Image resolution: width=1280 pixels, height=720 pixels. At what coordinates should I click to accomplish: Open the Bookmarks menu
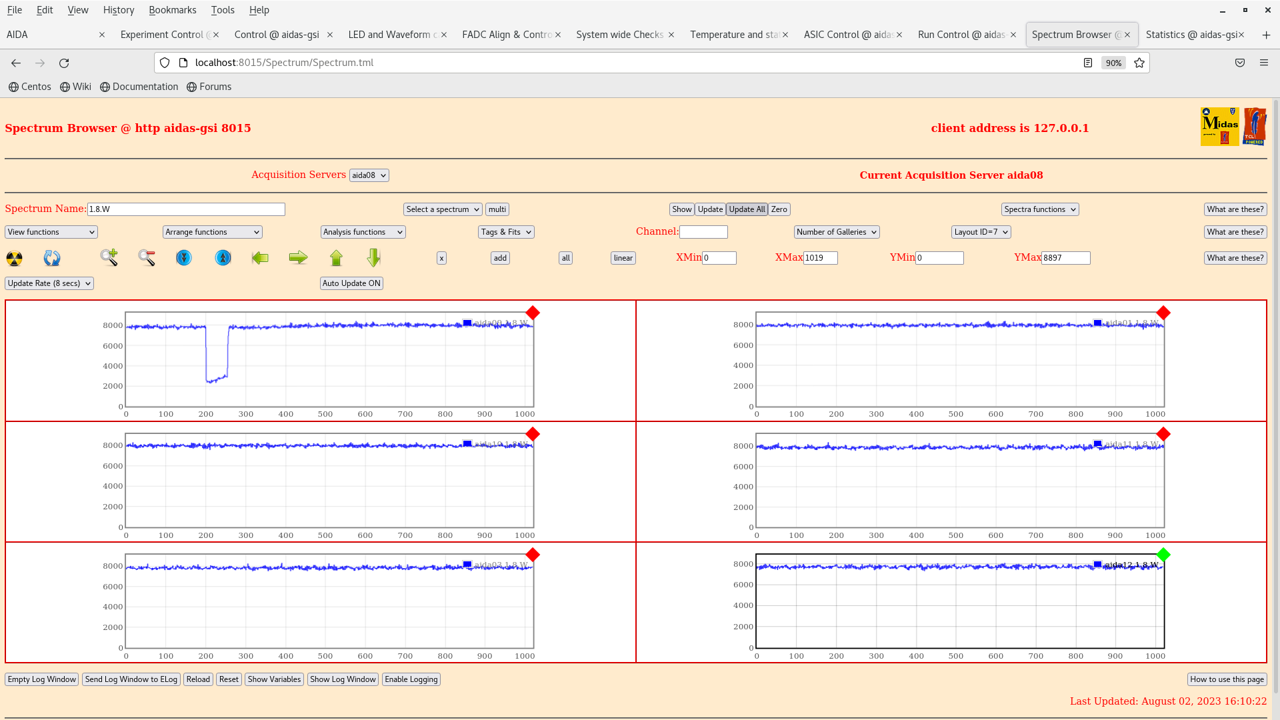click(172, 10)
